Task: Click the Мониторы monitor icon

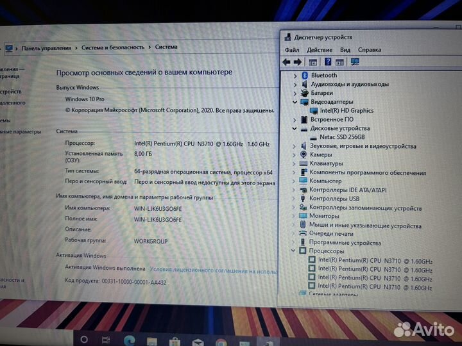Action: [x=303, y=216]
